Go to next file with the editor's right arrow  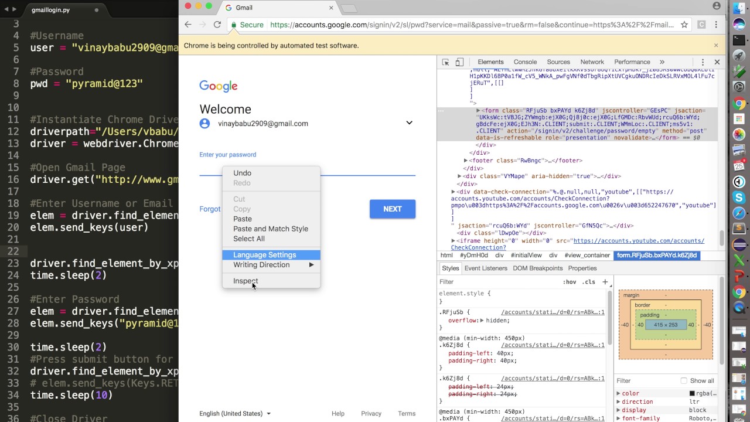[x=15, y=10]
